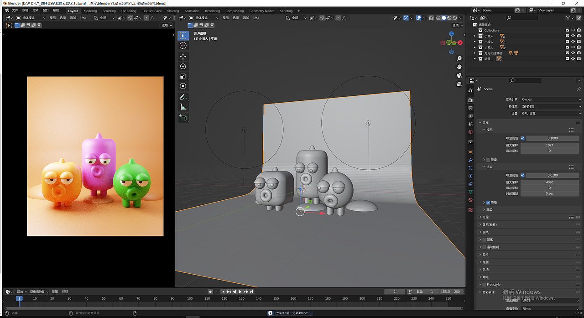Click the 萌三兄弟.blend button on the Windows taskbar

289,313
